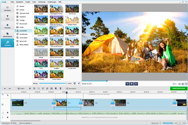Open the Bearbeiten menu in menu bar

click(20, 2)
